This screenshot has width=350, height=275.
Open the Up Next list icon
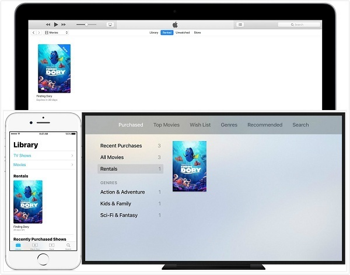[240, 24]
